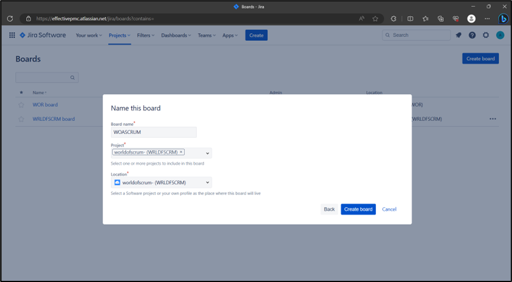Click the Jira Search box
Screen dimensions: 512x282
pos(416,35)
